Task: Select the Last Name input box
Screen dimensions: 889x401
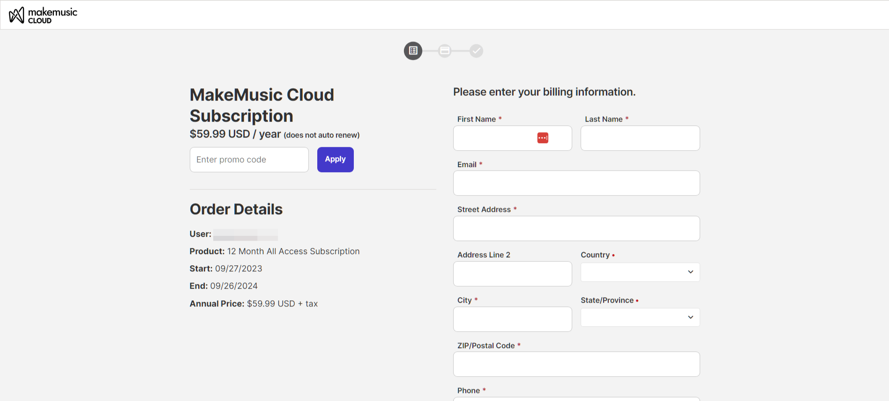Action: [640, 138]
